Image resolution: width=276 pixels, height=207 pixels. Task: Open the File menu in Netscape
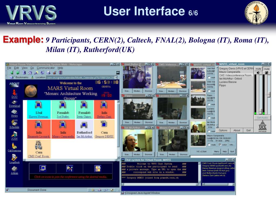tap(9, 68)
